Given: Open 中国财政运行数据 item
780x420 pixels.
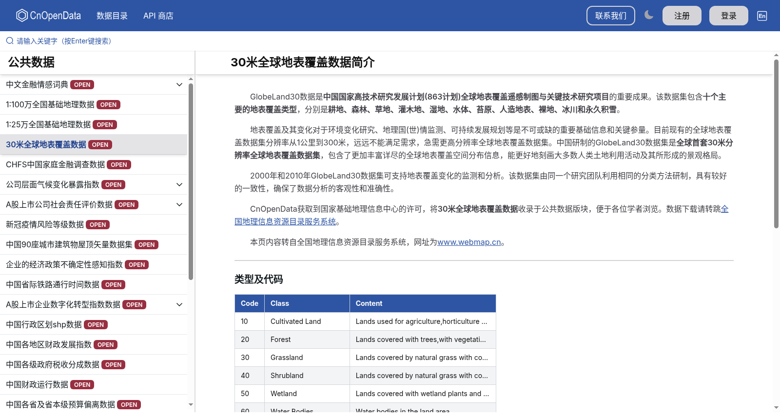Looking at the screenshot, I should tap(94, 384).
